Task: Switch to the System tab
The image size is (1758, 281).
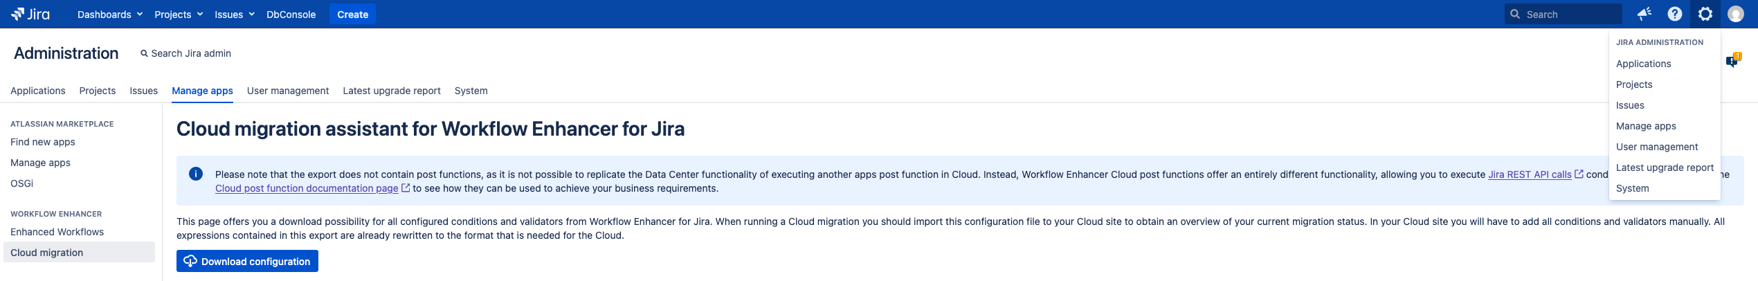Action: coord(471,91)
